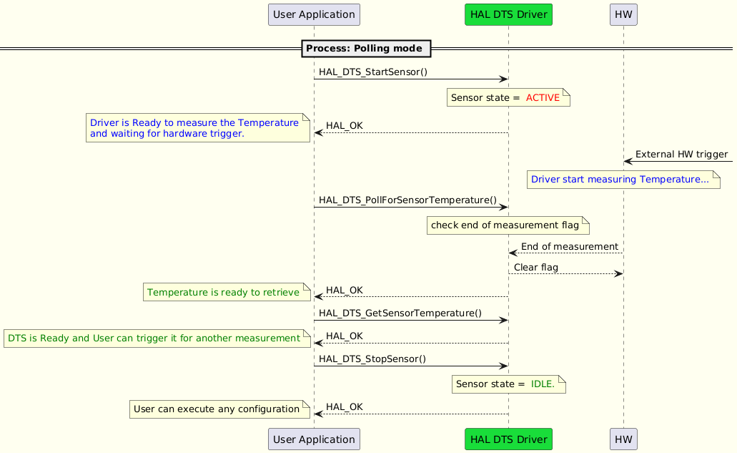
Task: Click HAL_OK next to 'Temperature is ready to retrieve'
Action: [345, 291]
